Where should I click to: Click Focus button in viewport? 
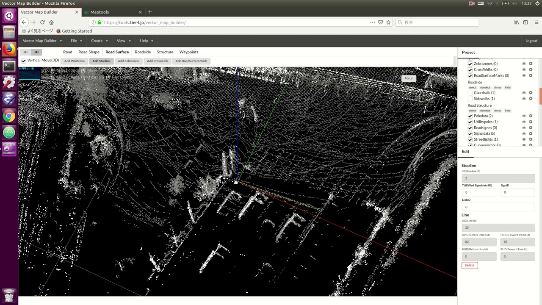click(x=409, y=78)
